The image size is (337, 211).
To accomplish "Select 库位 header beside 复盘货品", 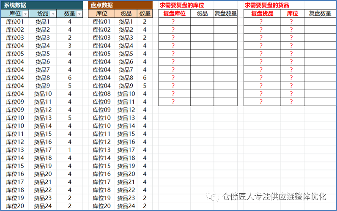I will (x=293, y=14).
